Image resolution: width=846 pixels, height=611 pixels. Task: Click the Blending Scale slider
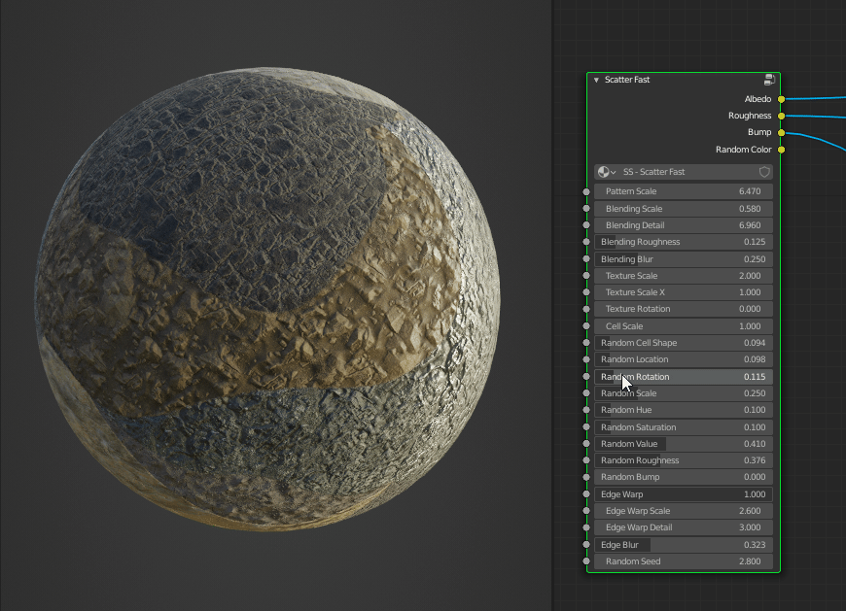click(681, 208)
